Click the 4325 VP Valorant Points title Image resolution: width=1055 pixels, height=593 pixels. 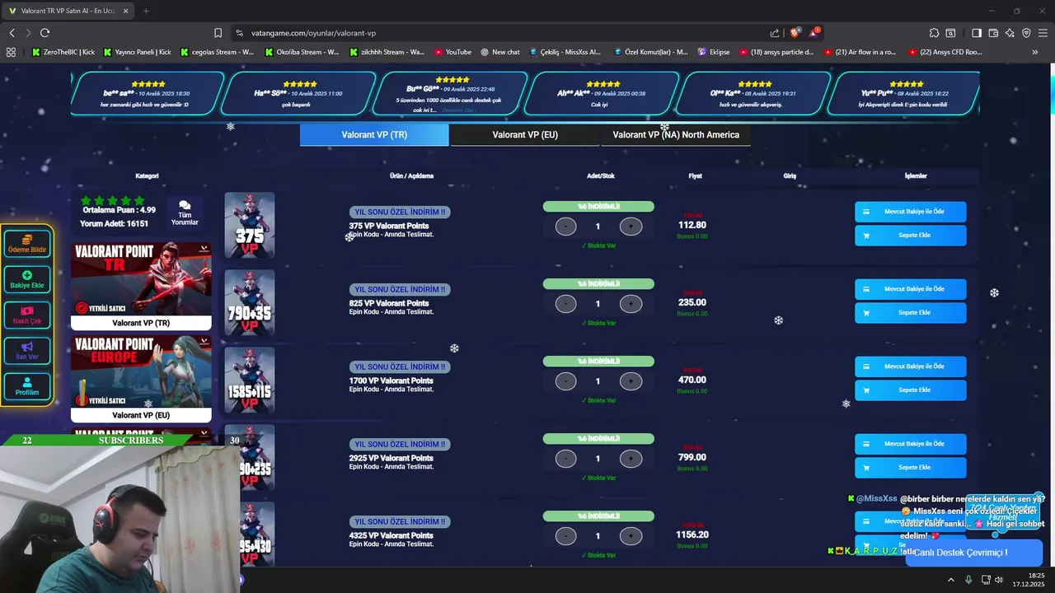(x=391, y=535)
